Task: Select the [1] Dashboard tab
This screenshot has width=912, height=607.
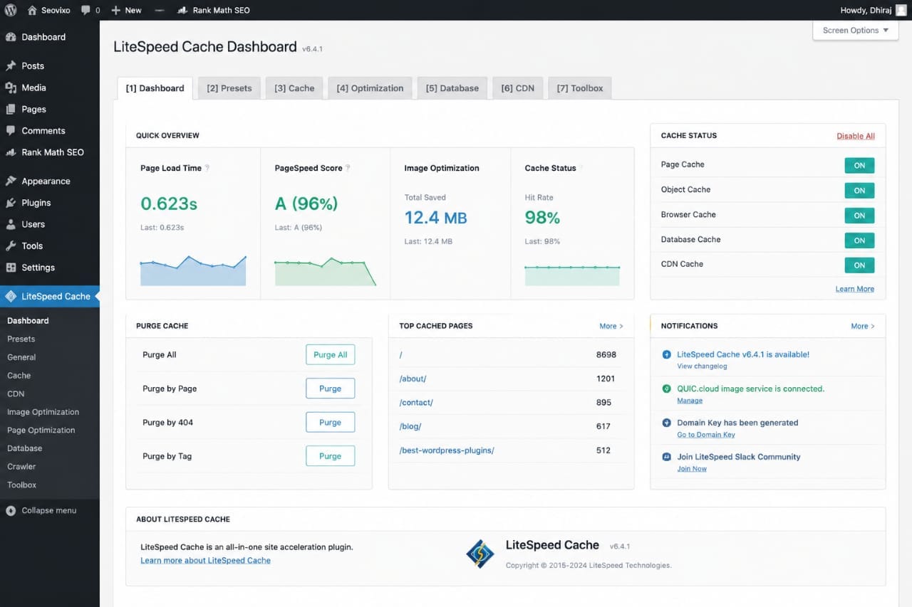Action: (155, 88)
